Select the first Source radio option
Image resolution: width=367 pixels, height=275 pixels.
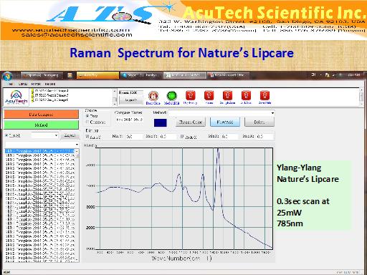[x=87, y=116]
